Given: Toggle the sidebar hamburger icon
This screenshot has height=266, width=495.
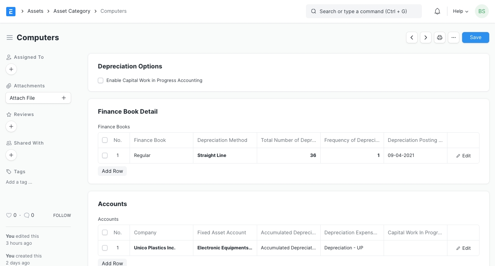Looking at the screenshot, I should pyautogui.click(x=10, y=38).
